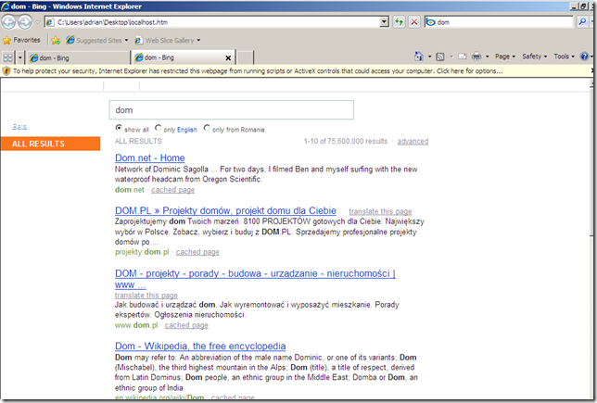This screenshot has height=403, width=597.
Task: Click the Bing provider icon in search box
Action: click(431, 22)
